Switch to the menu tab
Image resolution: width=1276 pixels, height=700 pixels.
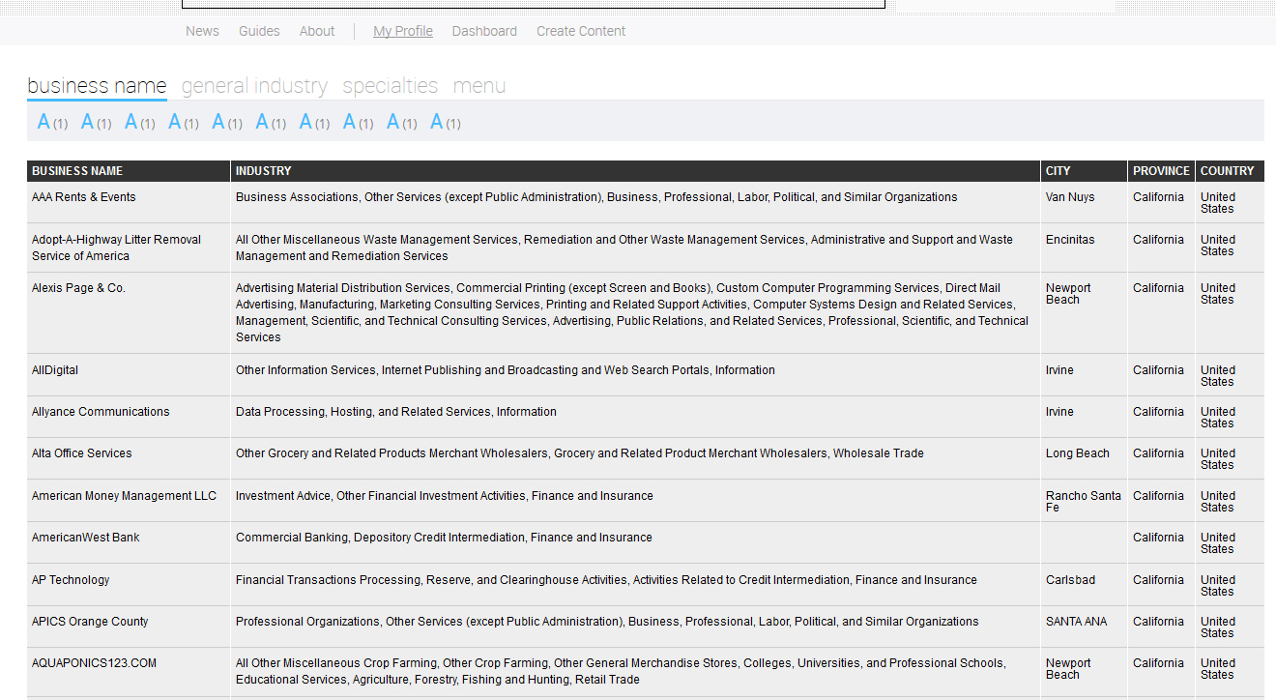pos(478,86)
